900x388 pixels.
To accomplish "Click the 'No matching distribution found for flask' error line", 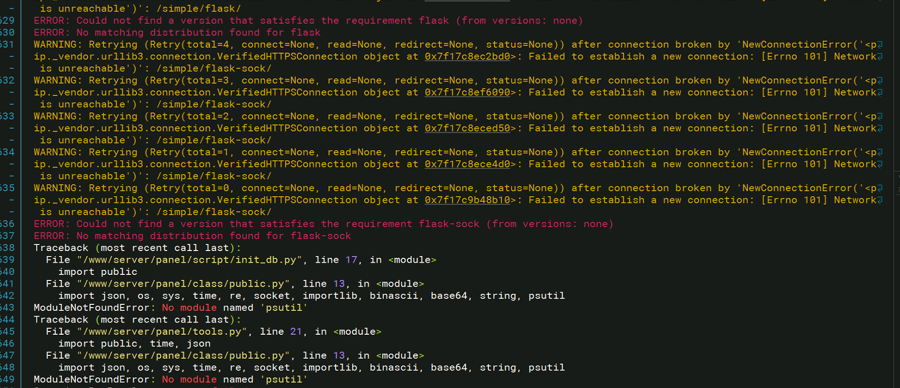I will pos(177,33).
